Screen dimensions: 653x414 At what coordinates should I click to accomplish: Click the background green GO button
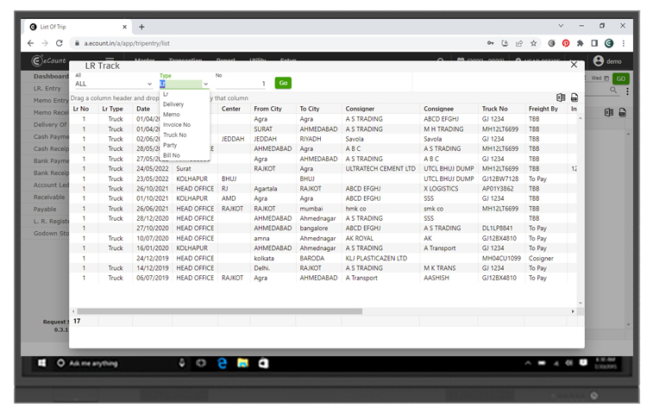[x=620, y=78]
